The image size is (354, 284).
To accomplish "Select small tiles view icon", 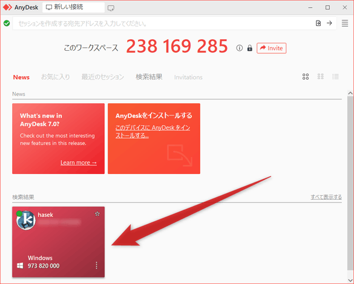I will pyautogui.click(x=321, y=76).
